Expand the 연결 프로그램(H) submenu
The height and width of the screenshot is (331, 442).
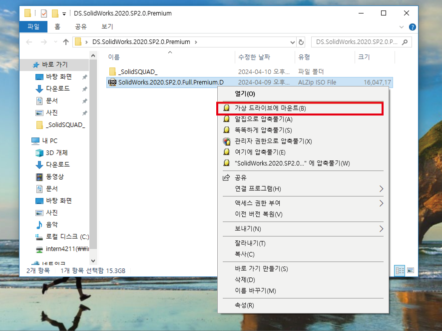303,188
